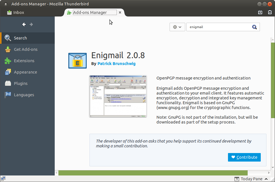This screenshot has width=275, height=182.
Task: Open the Languages category
Action: click(28, 95)
